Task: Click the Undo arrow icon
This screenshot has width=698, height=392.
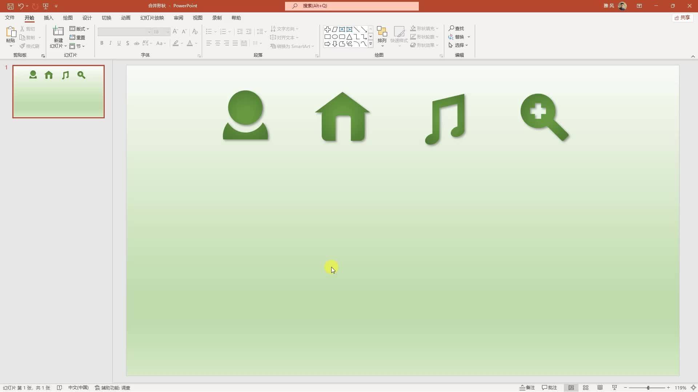Action: [x=21, y=6]
